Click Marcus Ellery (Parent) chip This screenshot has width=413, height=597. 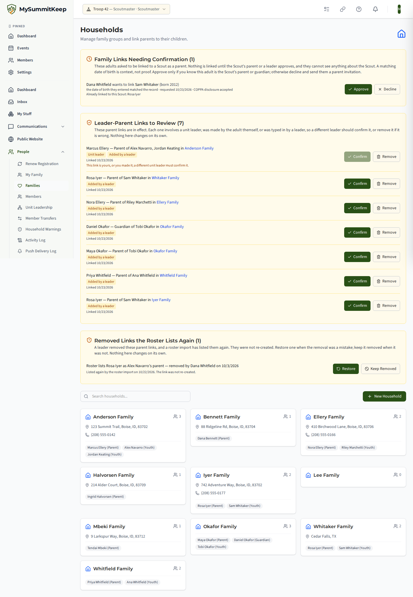[103, 447]
